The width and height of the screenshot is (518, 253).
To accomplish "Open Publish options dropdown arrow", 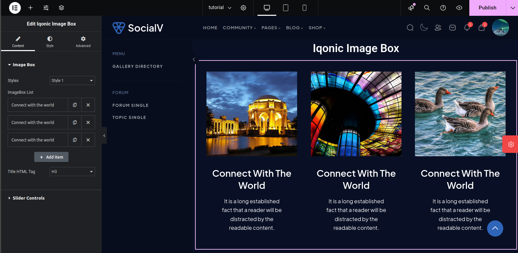I will 512,8.
